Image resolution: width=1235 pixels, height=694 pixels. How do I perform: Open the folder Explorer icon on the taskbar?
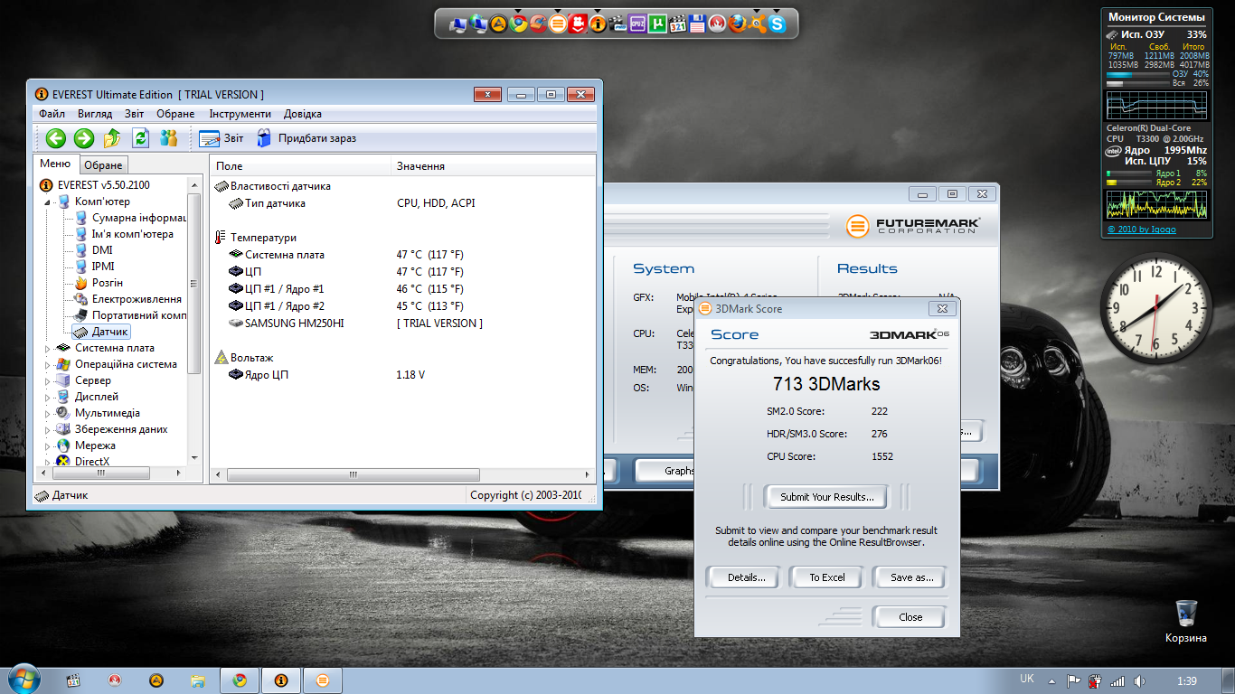tap(198, 680)
